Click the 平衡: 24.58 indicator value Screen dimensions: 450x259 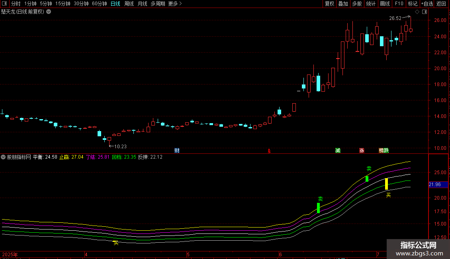(45, 157)
